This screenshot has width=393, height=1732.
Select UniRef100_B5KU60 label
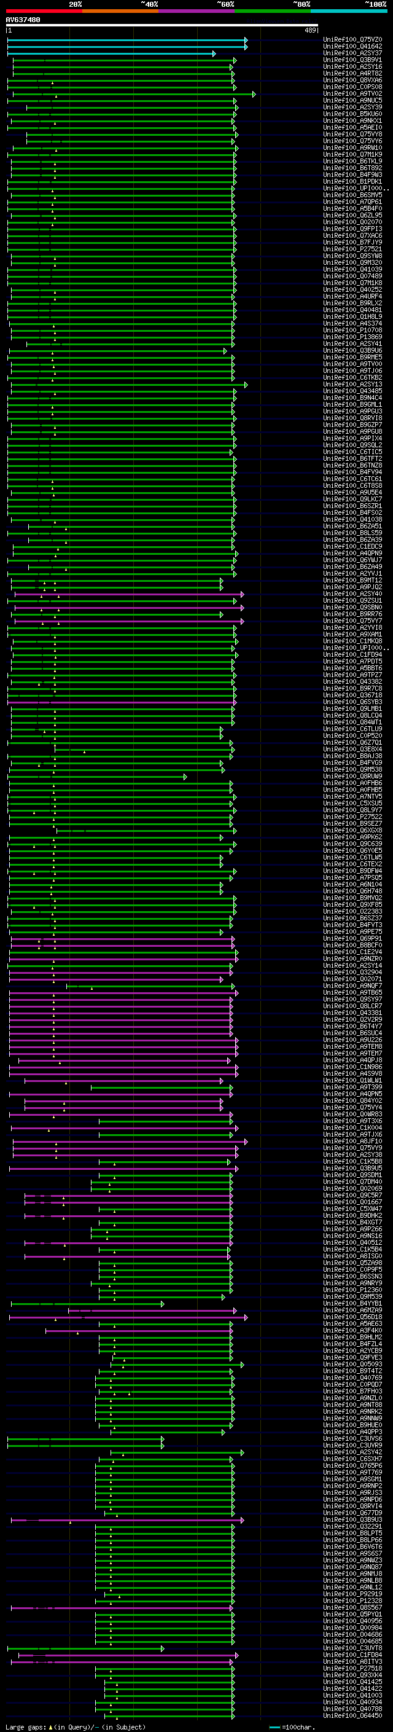[x=352, y=114]
